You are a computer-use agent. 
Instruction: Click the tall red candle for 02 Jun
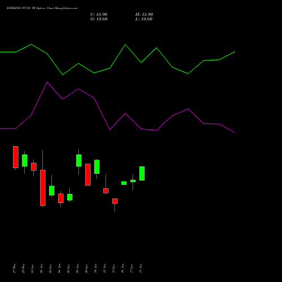coord(43,188)
